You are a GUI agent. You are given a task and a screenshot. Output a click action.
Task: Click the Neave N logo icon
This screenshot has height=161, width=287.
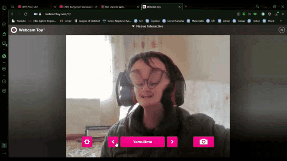[x=282, y=30]
